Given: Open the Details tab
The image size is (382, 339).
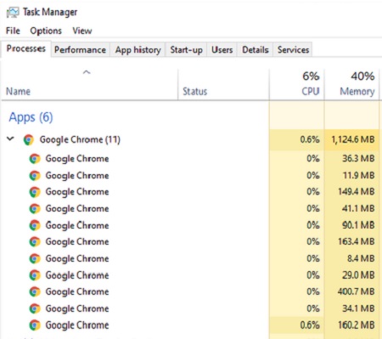Looking at the screenshot, I should (256, 50).
